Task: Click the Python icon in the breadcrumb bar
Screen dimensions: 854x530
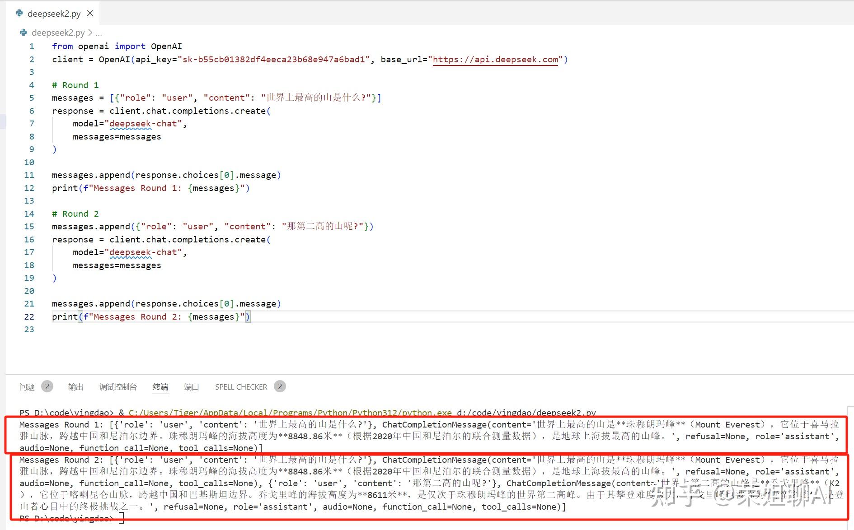Action: coord(23,33)
